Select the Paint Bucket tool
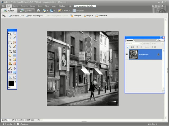 point(14,68)
